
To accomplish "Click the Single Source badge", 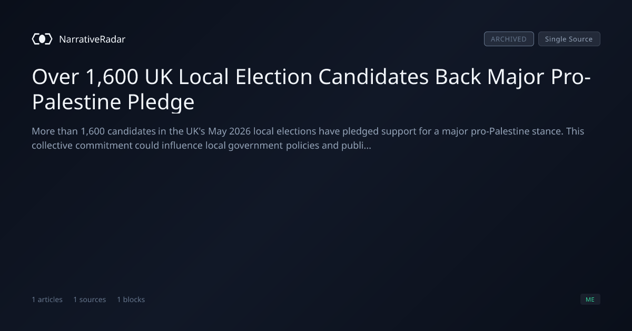I will click(x=569, y=39).
